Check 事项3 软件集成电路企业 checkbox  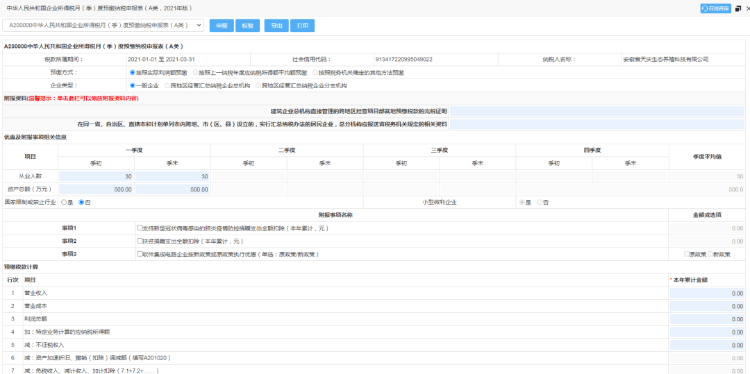click(x=140, y=254)
